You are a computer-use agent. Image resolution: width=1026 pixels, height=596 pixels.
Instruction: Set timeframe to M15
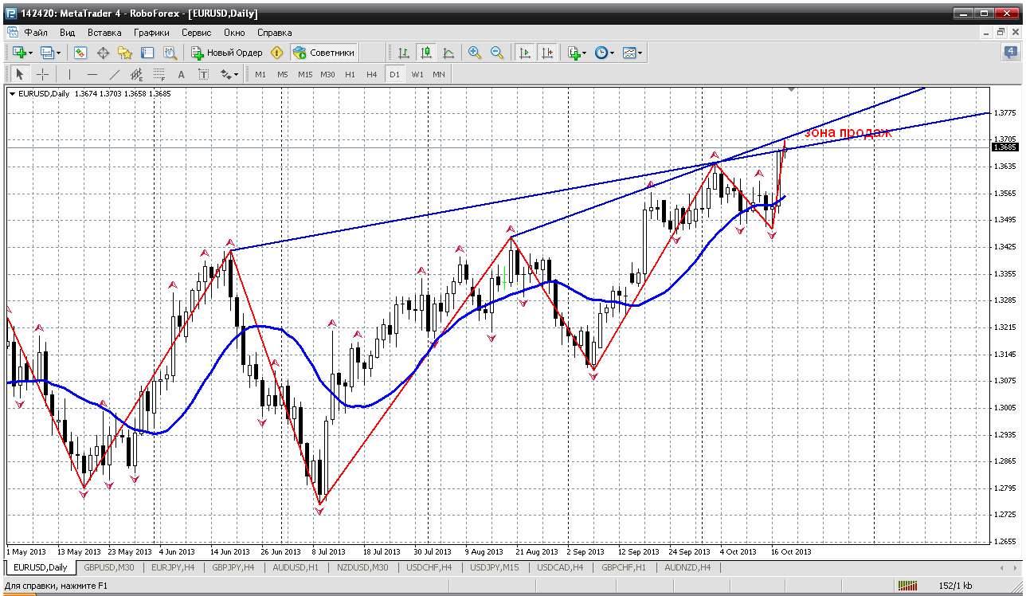click(x=305, y=74)
